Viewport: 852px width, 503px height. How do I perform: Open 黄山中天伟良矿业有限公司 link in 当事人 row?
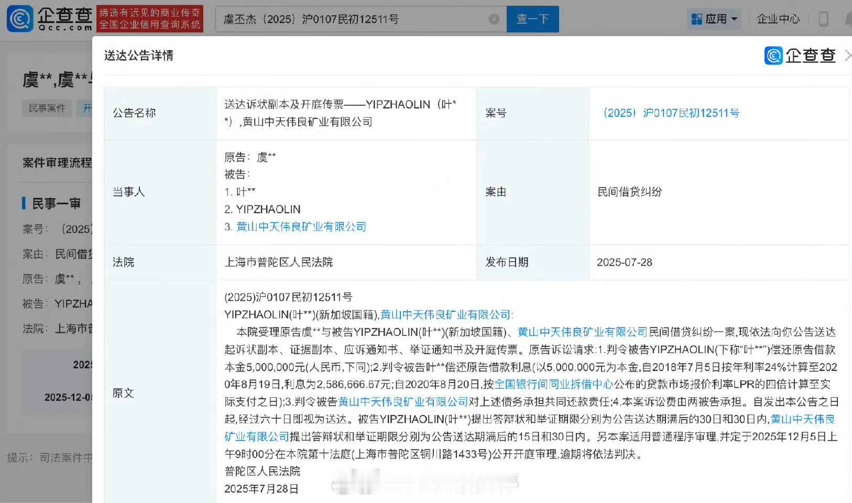[x=301, y=227]
